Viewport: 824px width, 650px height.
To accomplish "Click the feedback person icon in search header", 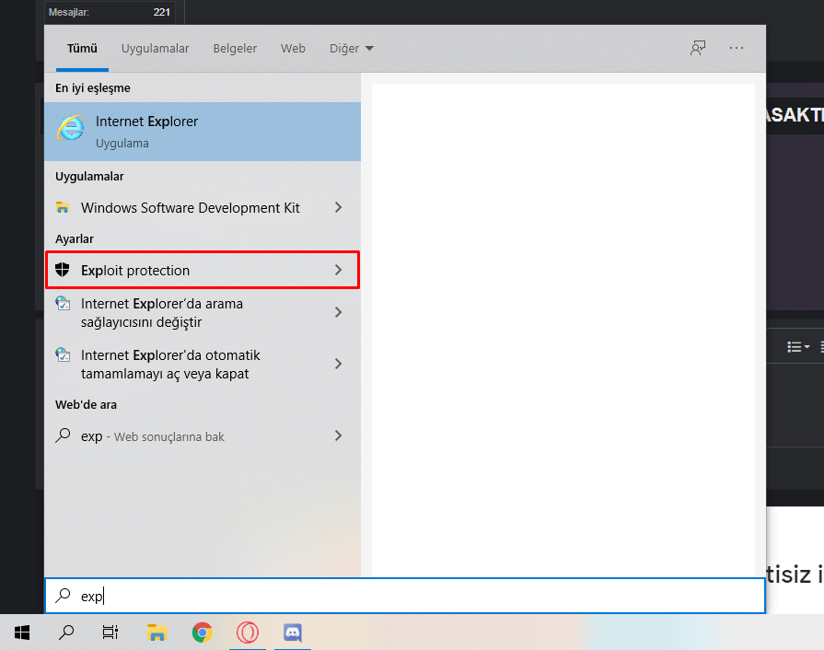I will click(x=697, y=49).
